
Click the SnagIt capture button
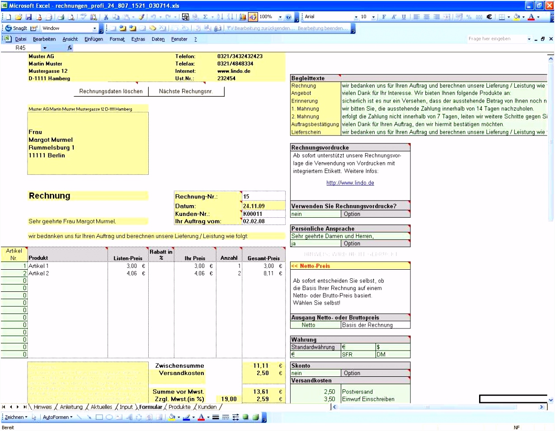coord(16,28)
